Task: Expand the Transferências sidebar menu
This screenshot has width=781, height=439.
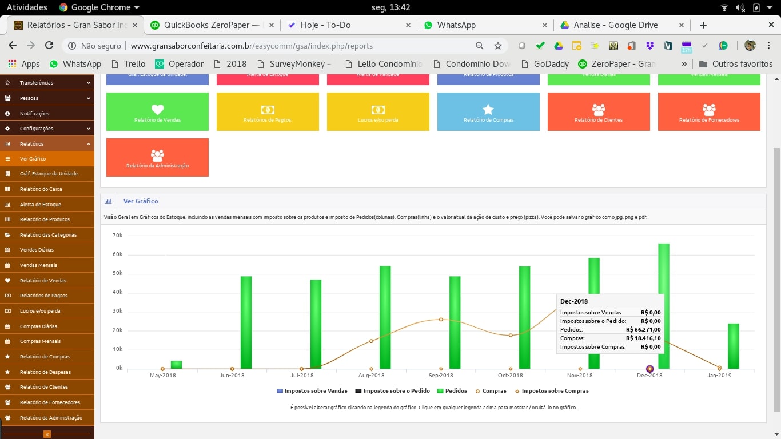Action: click(x=47, y=83)
